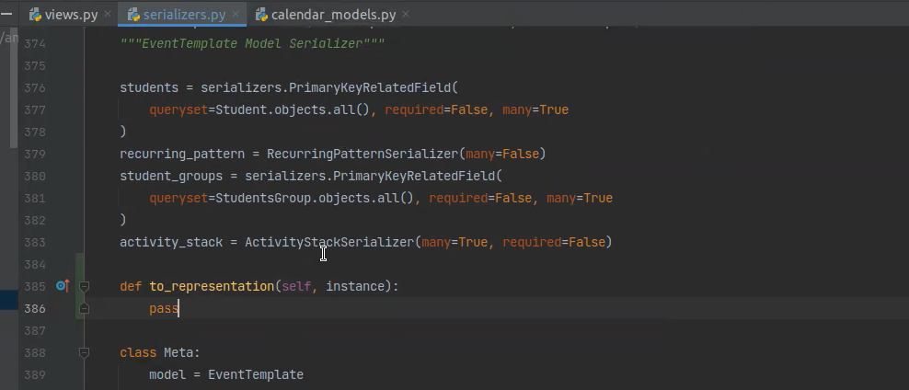Image resolution: width=909 pixels, height=390 pixels.
Task: Select the serializers.py tab
Action: click(184, 15)
